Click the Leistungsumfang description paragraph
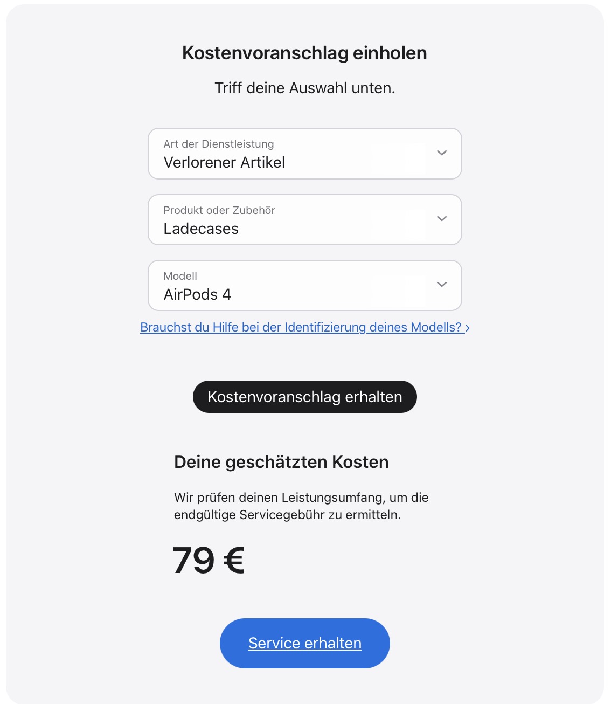This screenshot has height=704, width=611. point(301,506)
